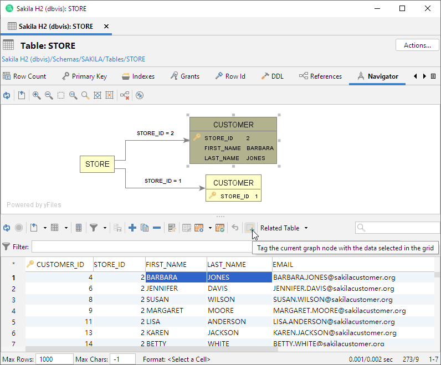Expand the grid filter funnel dropdown arrow
The width and height of the screenshot is (441, 365).
pos(105,228)
